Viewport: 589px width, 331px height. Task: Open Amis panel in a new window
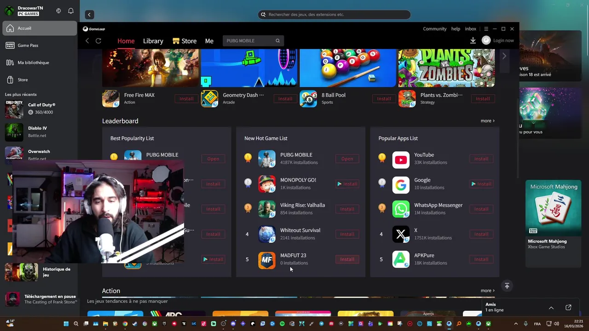568,308
